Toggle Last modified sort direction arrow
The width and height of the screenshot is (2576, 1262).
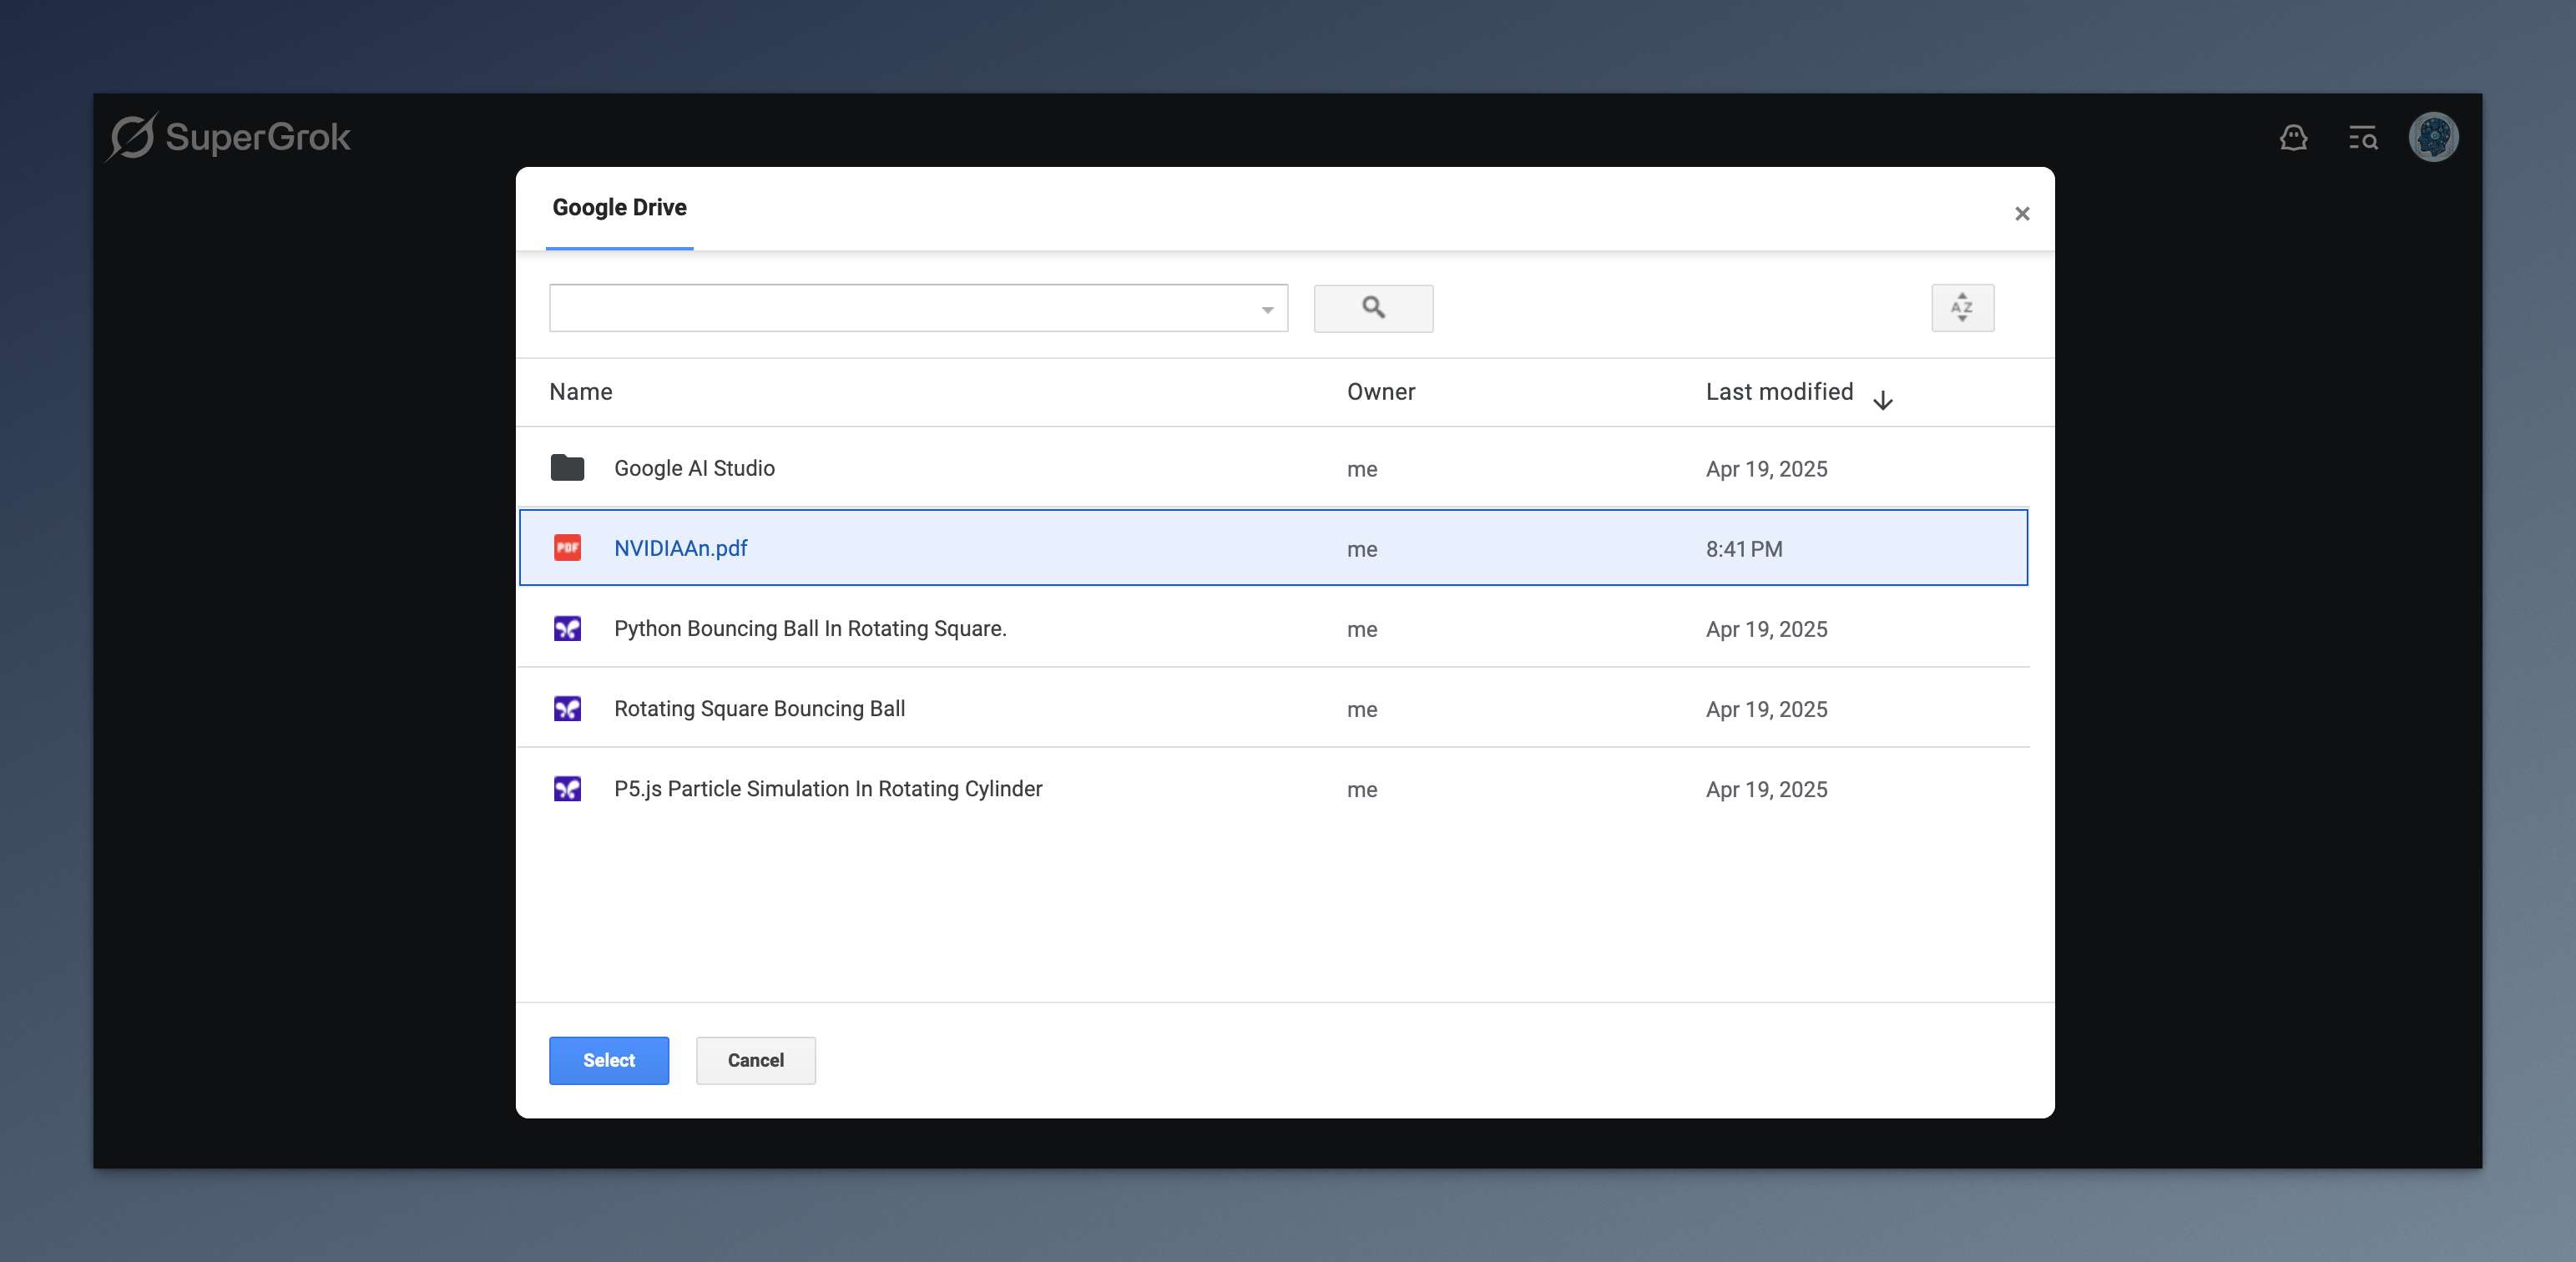[x=1882, y=400]
